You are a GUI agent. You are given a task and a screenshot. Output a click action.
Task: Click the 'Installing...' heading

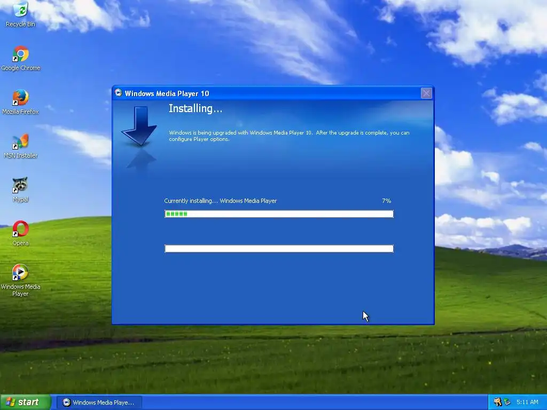pyautogui.click(x=196, y=108)
